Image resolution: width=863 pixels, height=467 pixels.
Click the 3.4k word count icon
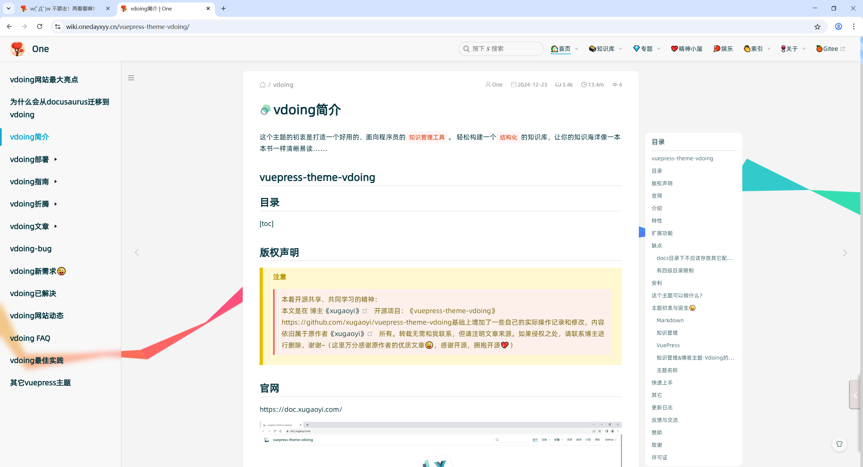558,85
